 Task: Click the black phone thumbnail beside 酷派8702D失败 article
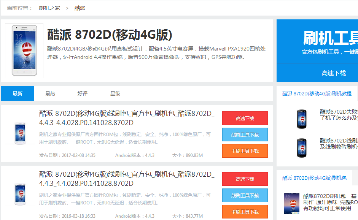click(x=302, y=119)
